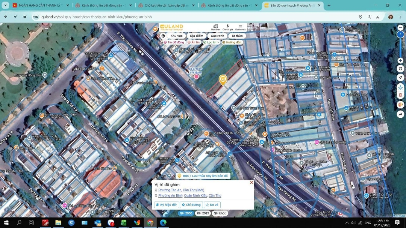Toggle the QH 2030 planning layer

186,213
